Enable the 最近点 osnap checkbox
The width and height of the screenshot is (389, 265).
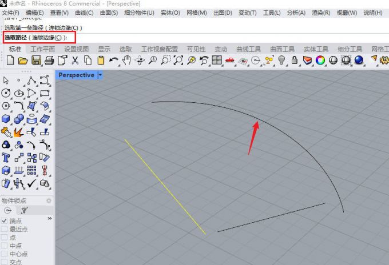click(x=4, y=229)
